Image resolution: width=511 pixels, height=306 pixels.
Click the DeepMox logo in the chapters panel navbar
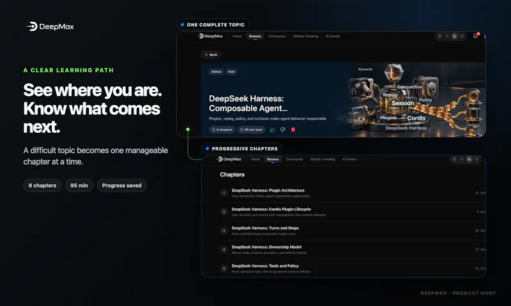tap(229, 159)
